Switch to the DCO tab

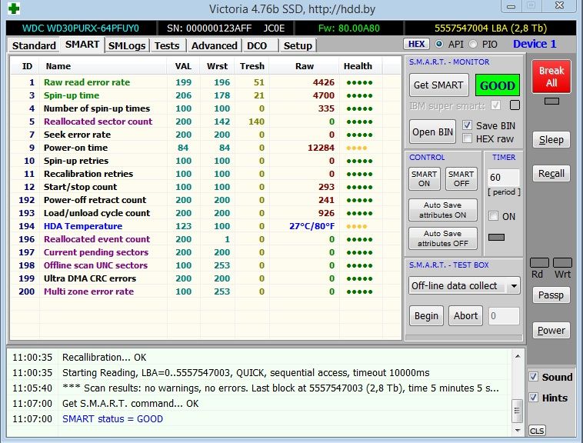[257, 45]
